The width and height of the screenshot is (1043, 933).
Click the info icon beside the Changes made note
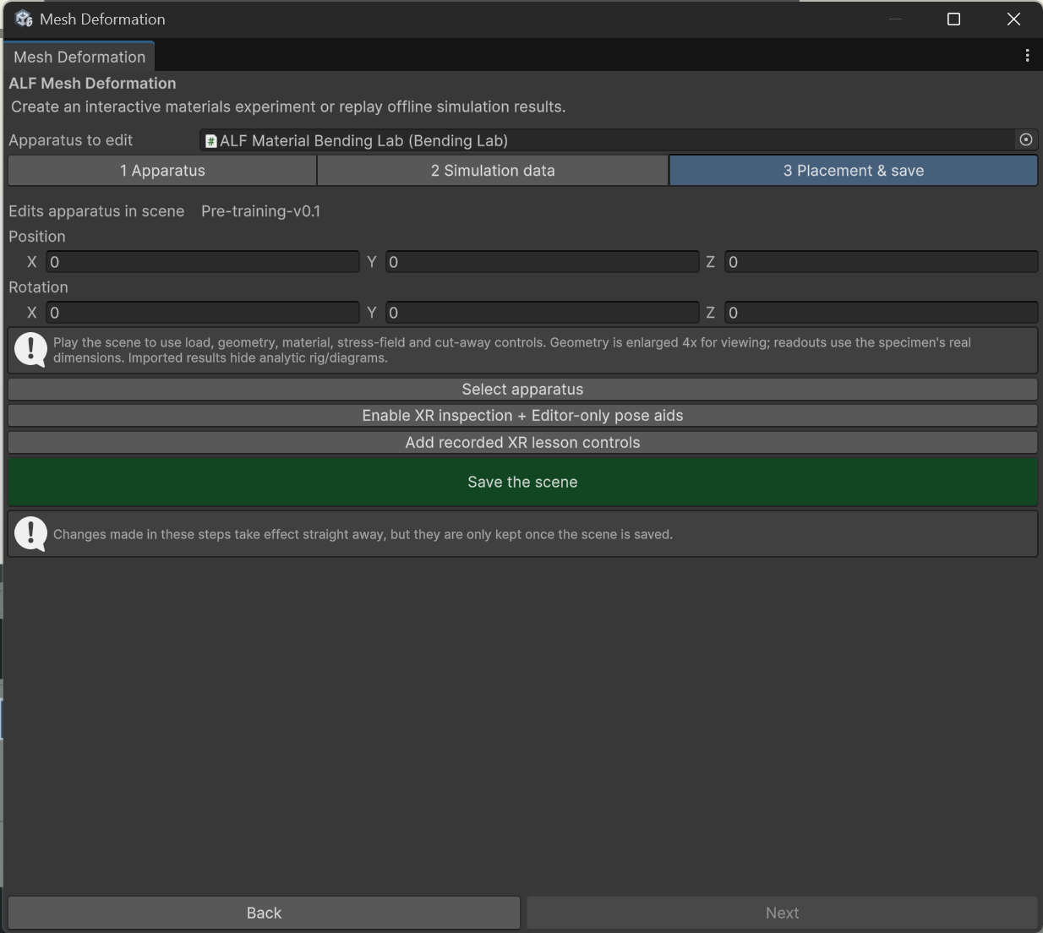click(x=31, y=534)
